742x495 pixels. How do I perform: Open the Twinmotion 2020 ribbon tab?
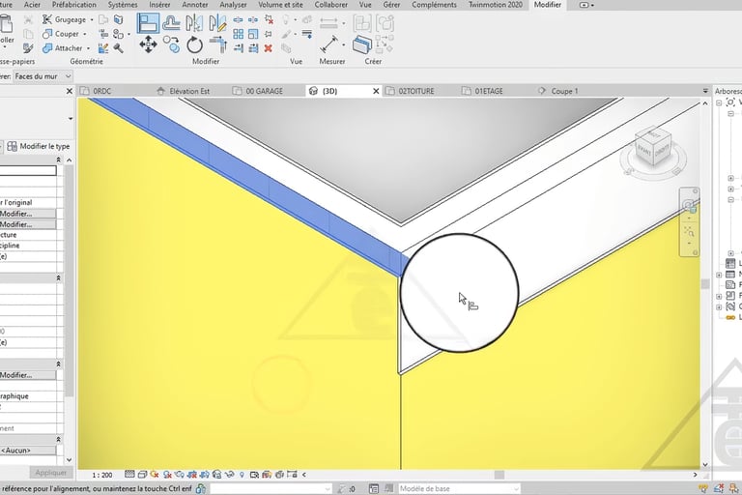[496, 5]
